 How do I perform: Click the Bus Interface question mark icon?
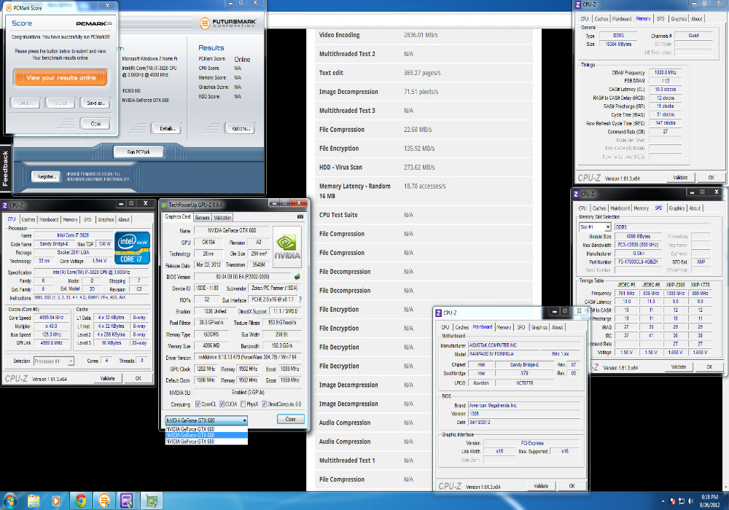click(x=300, y=299)
